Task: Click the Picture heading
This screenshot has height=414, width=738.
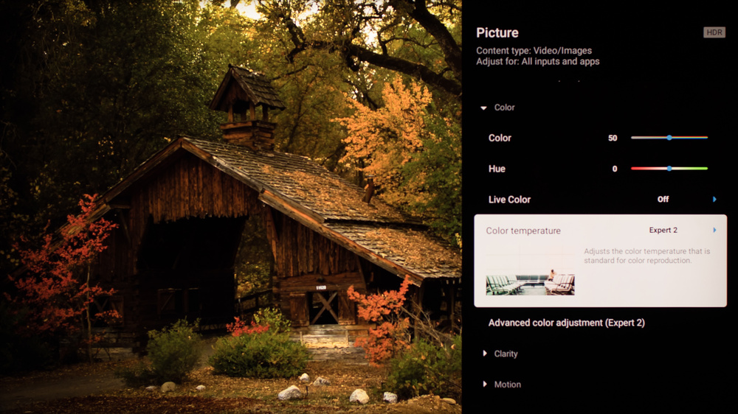Action: click(497, 32)
